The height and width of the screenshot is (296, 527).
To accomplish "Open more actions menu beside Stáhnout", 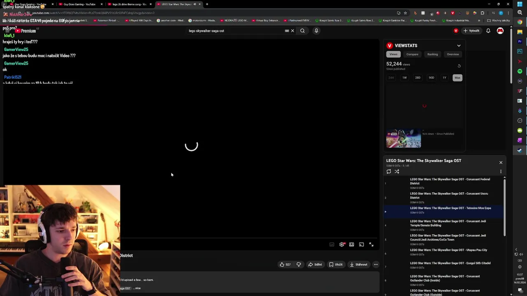I will [x=376, y=265].
